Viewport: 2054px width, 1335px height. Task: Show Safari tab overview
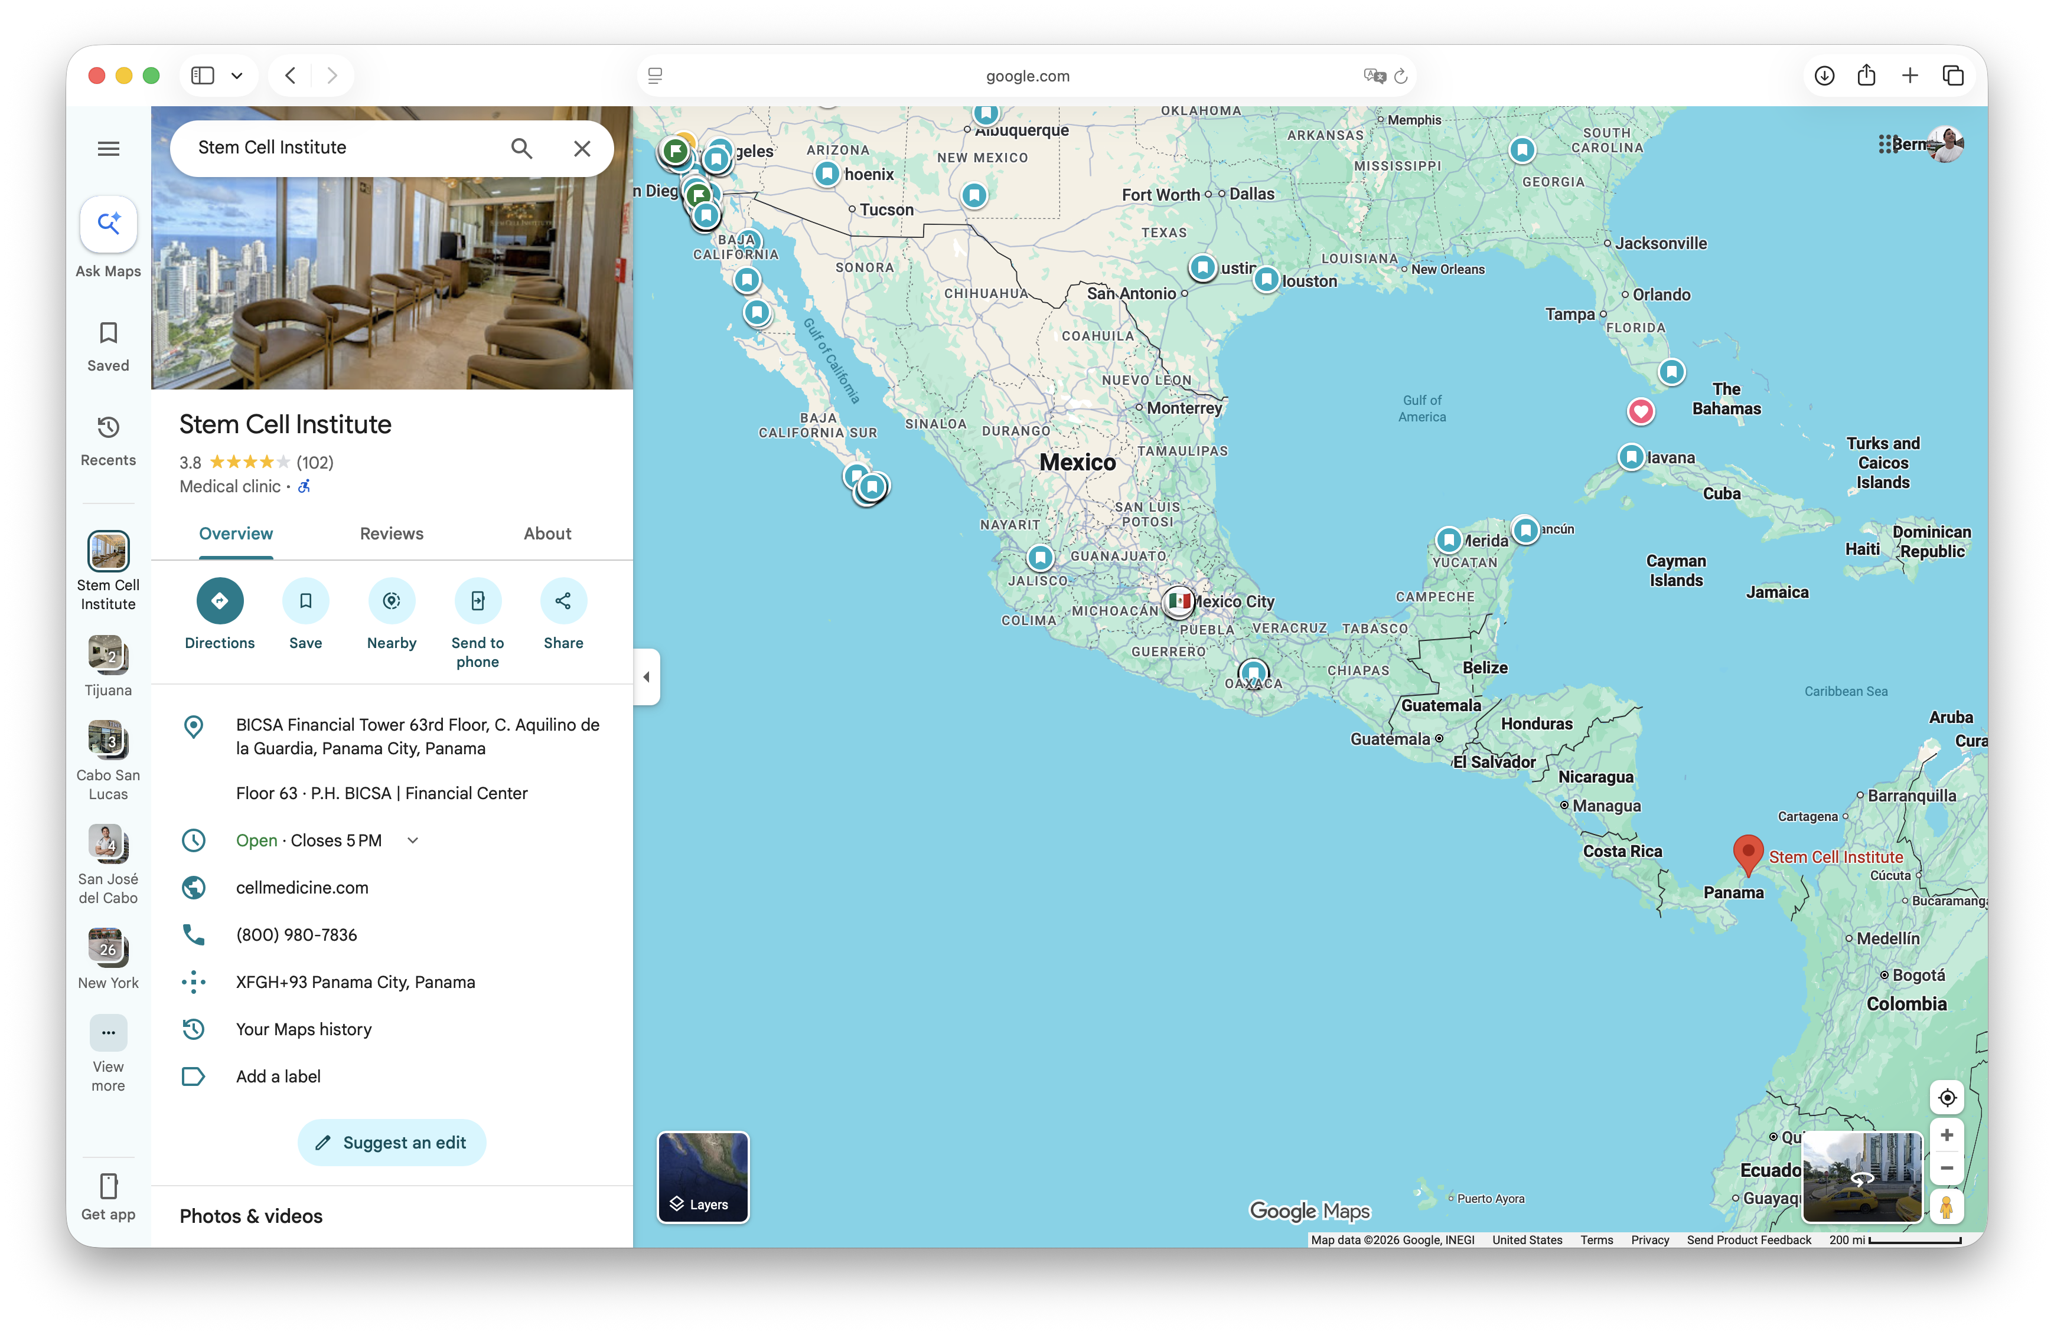point(1953,76)
